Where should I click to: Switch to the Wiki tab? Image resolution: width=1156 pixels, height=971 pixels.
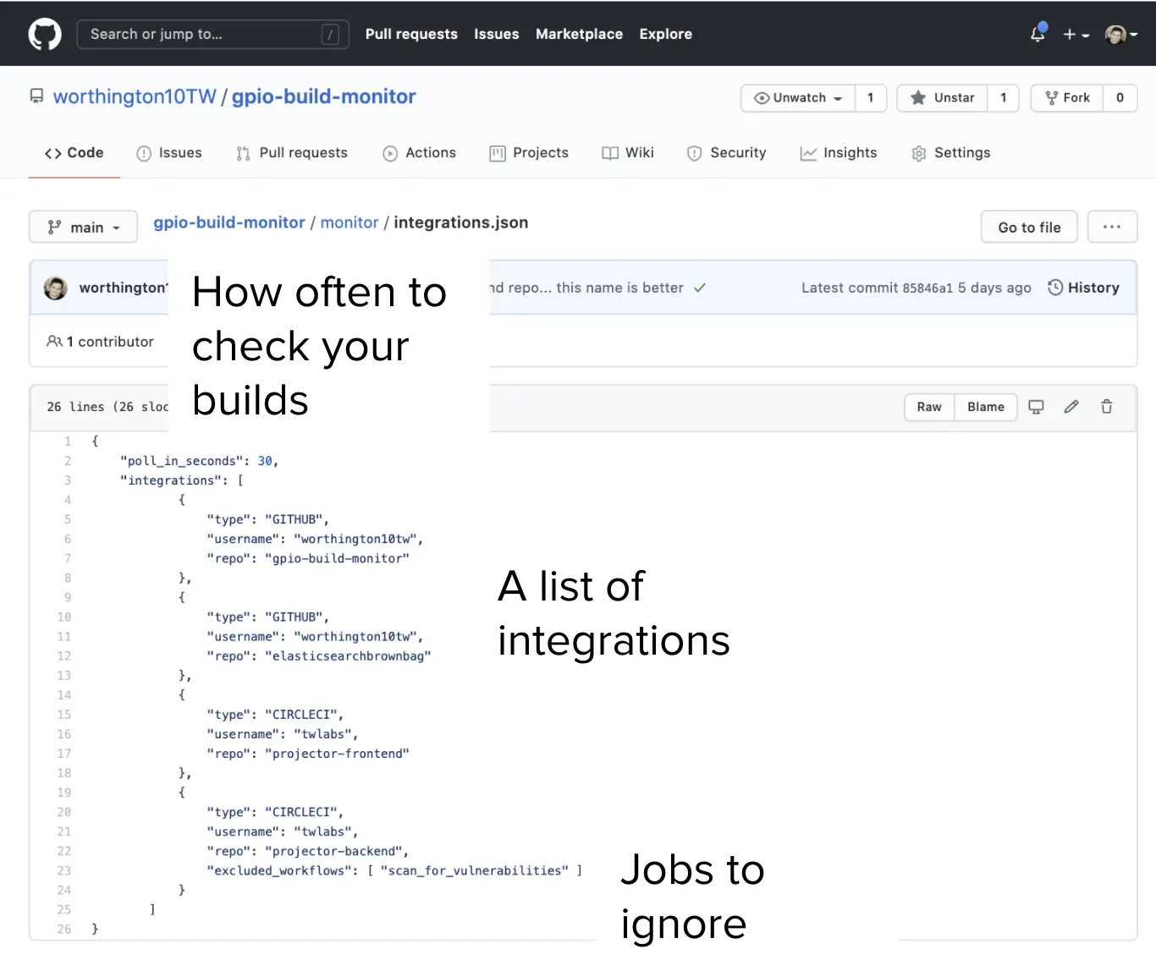(x=628, y=153)
